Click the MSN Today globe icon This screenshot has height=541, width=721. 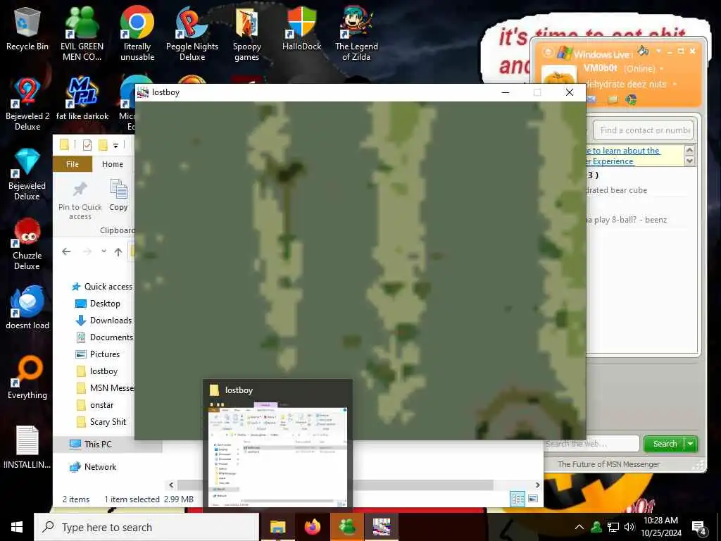[x=631, y=99]
